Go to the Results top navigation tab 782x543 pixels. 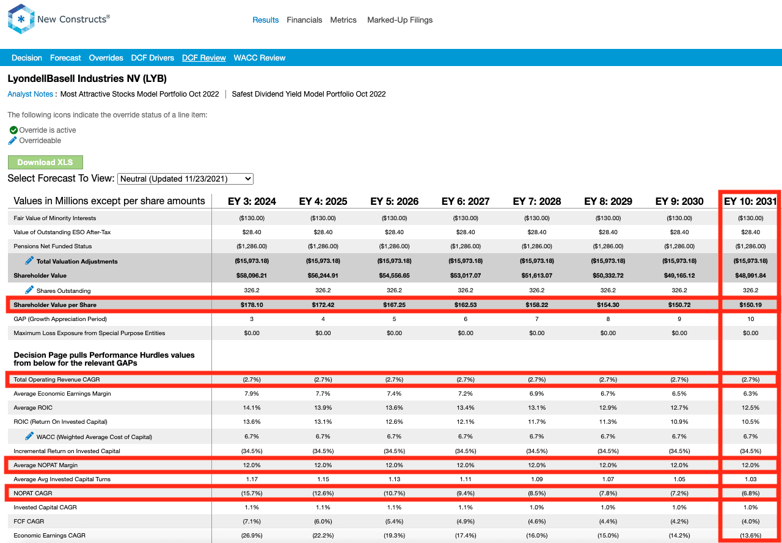tap(266, 20)
